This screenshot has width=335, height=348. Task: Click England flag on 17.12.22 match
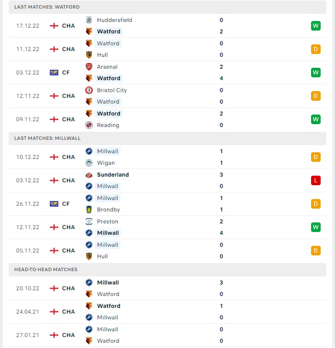[x=54, y=26]
